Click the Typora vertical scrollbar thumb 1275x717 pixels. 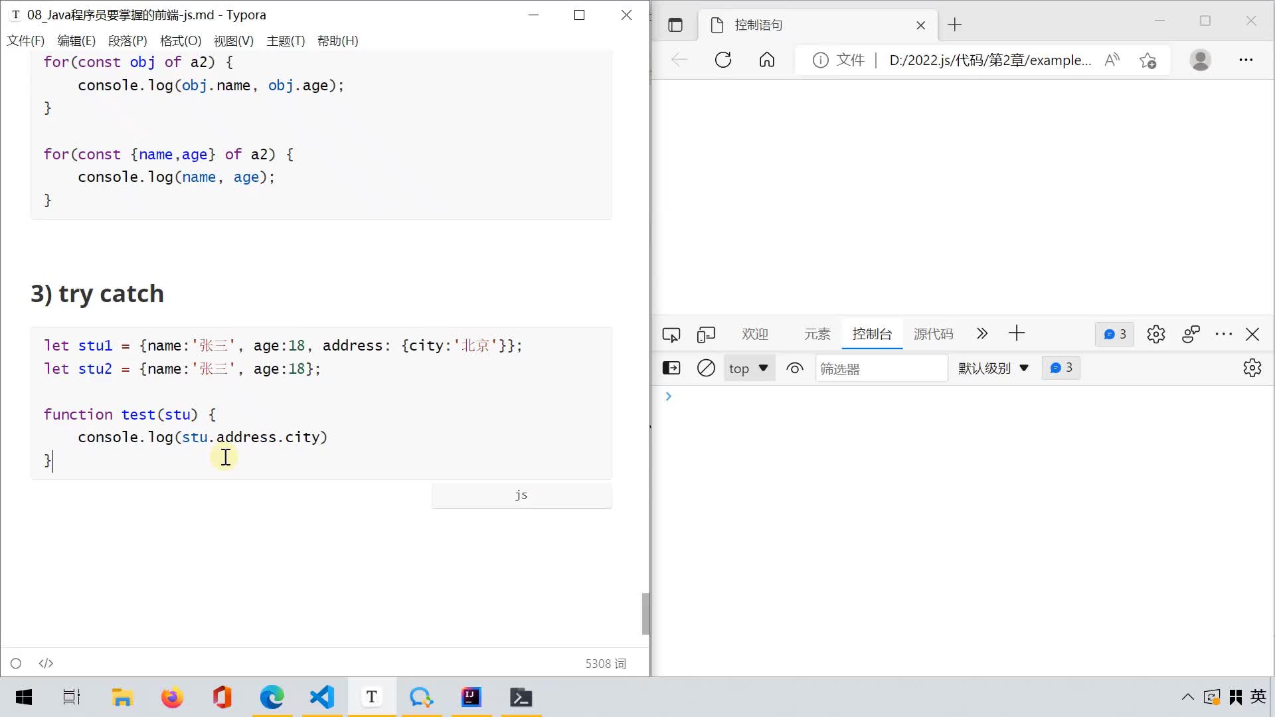click(x=645, y=613)
